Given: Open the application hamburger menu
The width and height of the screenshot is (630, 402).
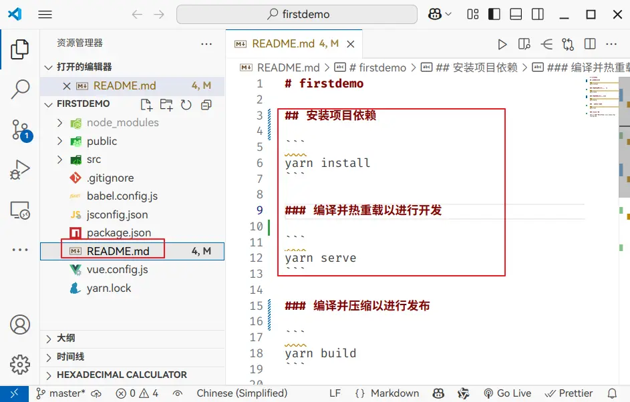Looking at the screenshot, I should point(45,15).
